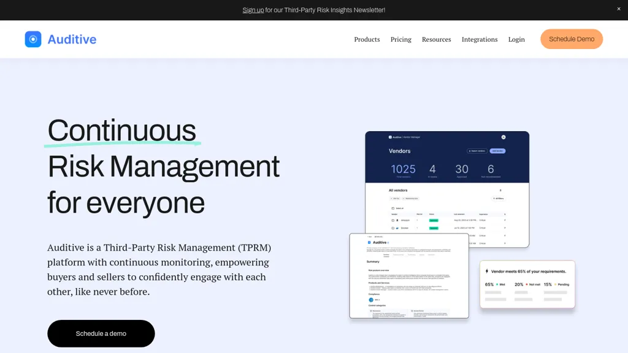This screenshot has width=628, height=353.
Task: Dismiss the newsletter banner with the X
Action: tap(619, 9)
